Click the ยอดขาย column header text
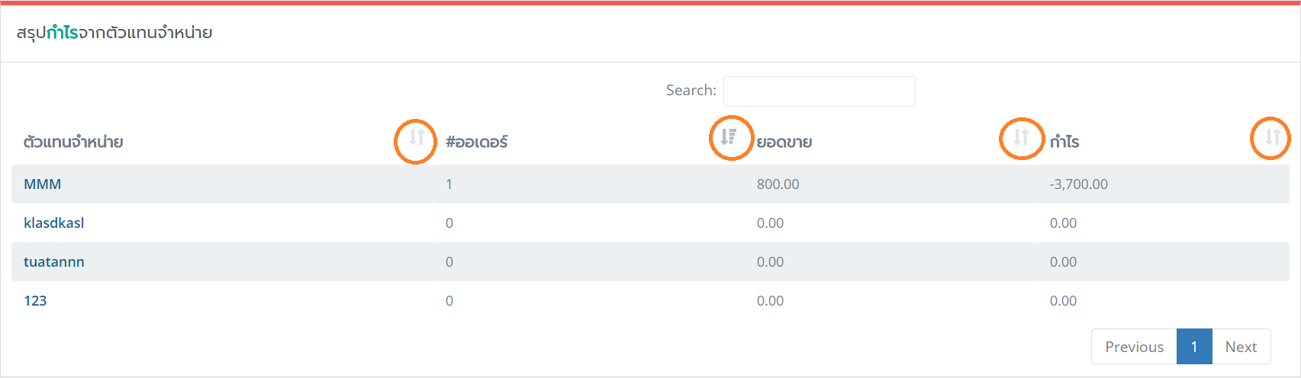Viewport: 1301px width, 378px height. (x=784, y=142)
